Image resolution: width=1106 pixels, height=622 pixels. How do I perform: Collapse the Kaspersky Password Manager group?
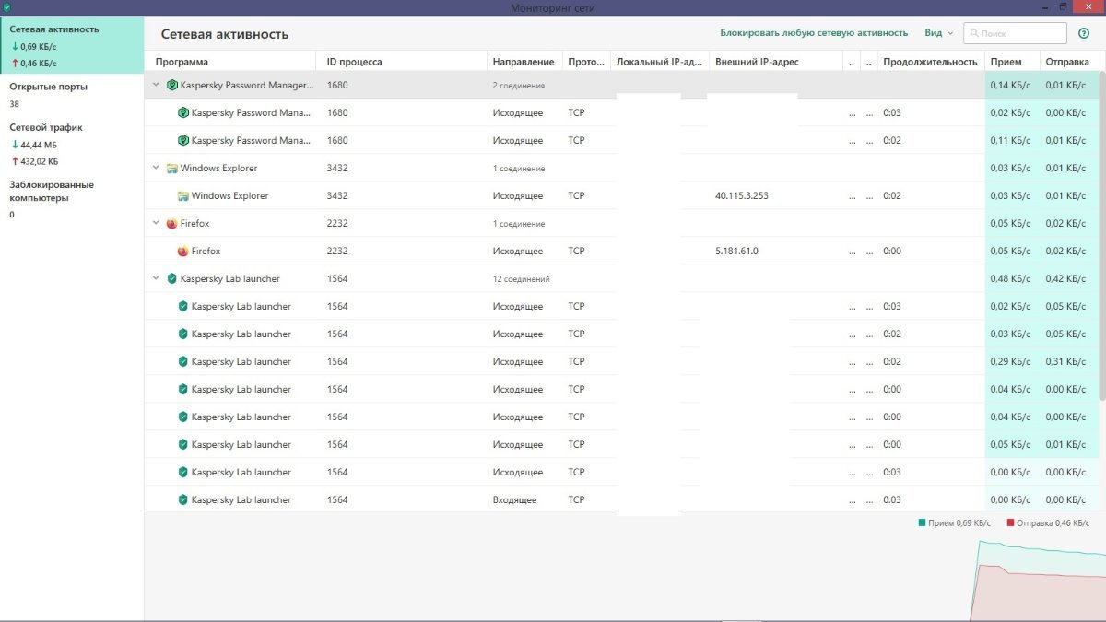[156, 85]
